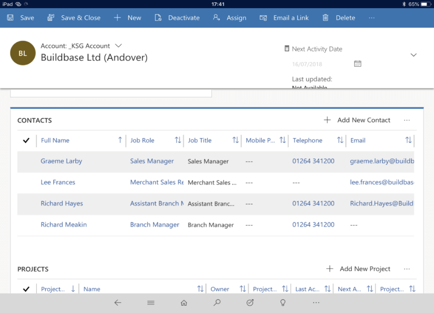434x313 pixels.
Task: Sort projects by Owner arrows
Action: pyautogui.click(x=243, y=289)
